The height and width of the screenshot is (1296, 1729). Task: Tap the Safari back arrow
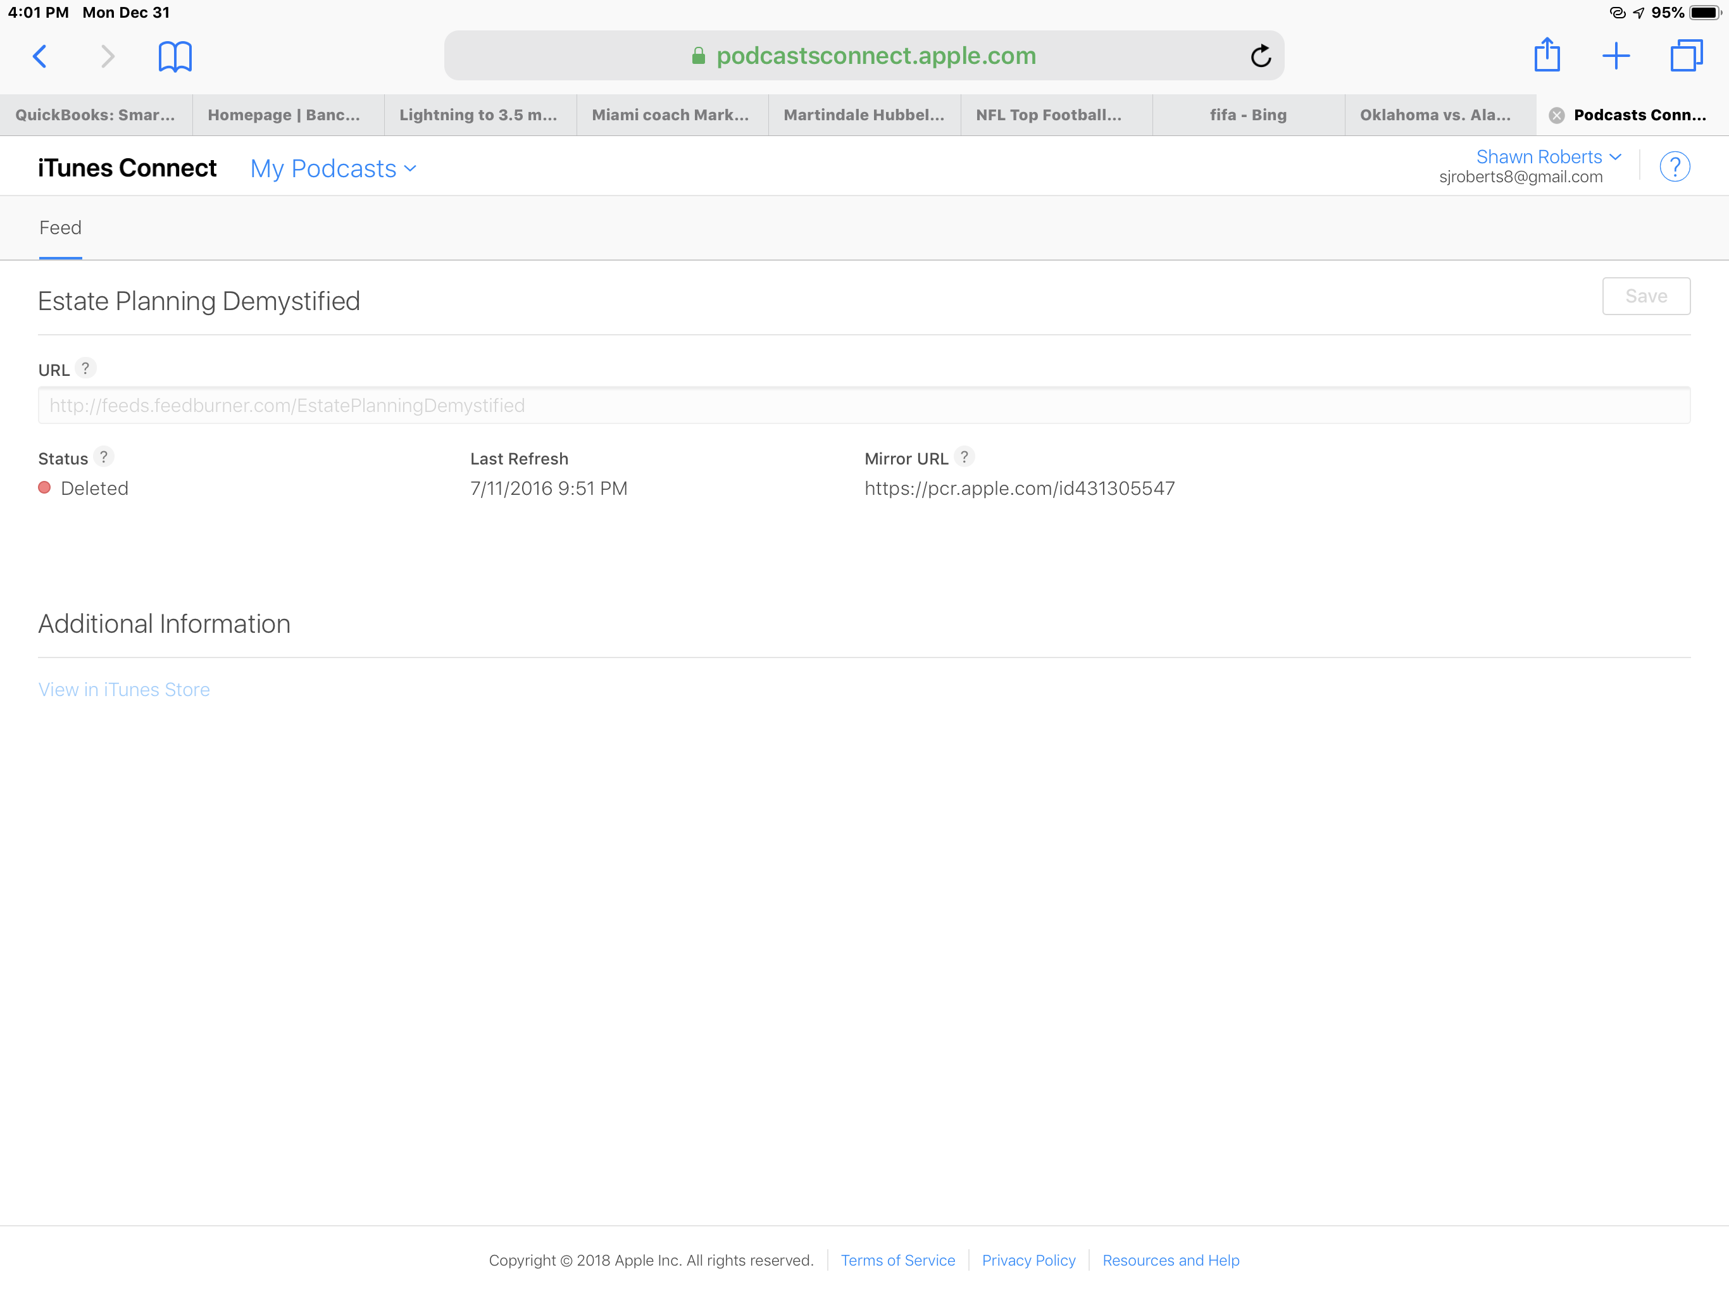pos(40,56)
